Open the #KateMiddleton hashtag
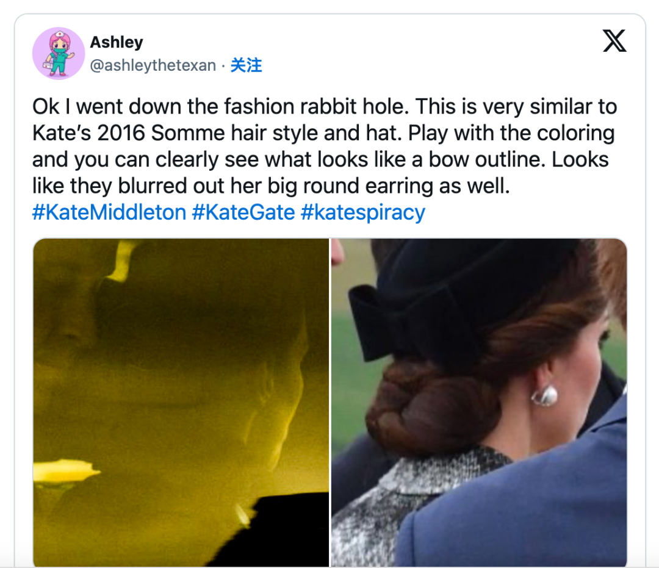 [109, 212]
